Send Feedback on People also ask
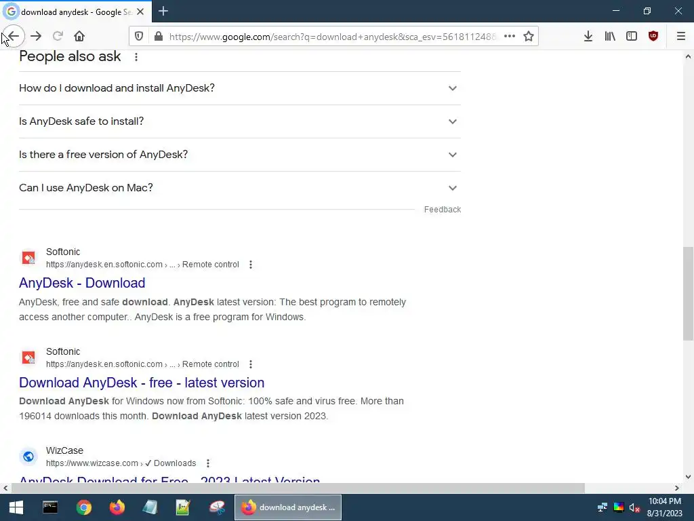 tap(442, 210)
